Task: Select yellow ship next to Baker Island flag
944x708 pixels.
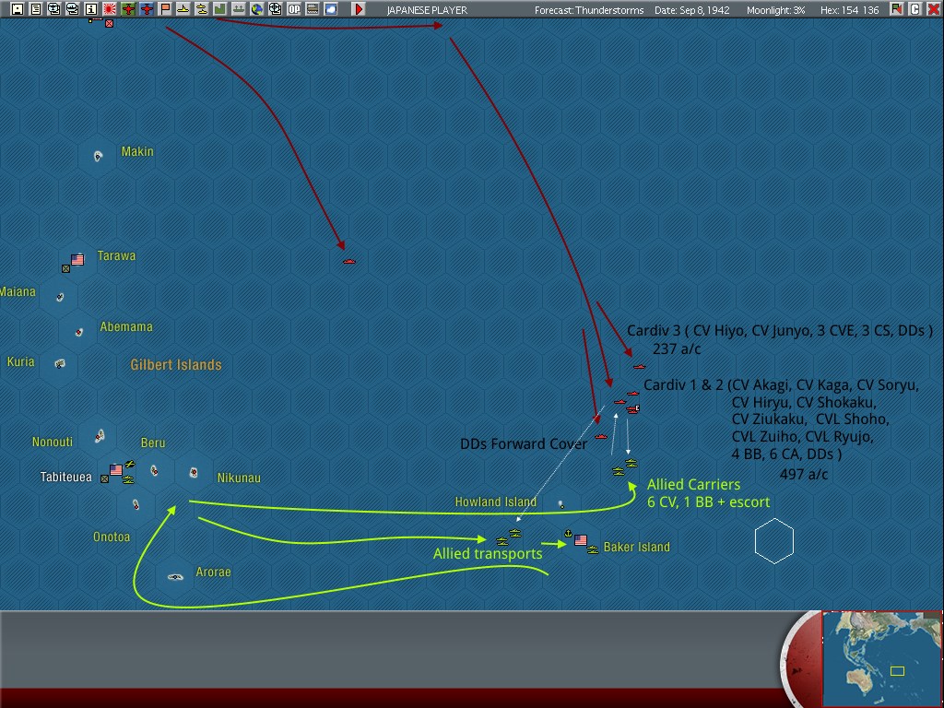Action: click(x=593, y=549)
